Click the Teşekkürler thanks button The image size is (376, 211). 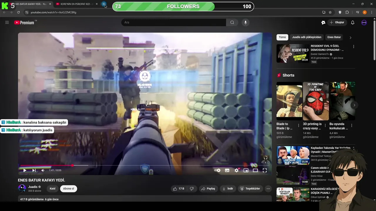[x=250, y=189]
